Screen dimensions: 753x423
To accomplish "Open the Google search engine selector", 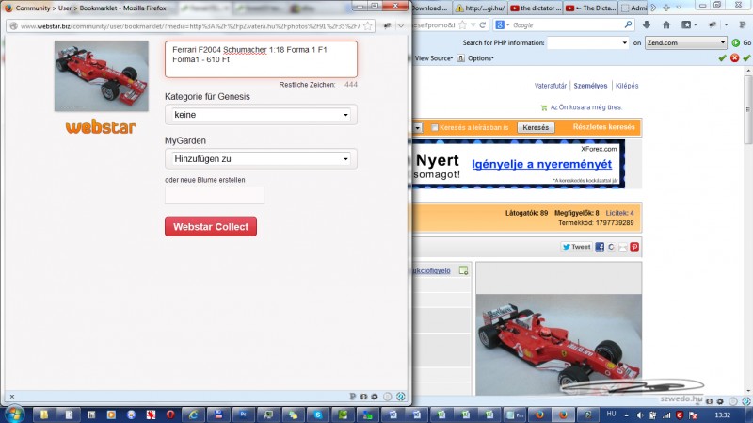I will click(x=503, y=25).
